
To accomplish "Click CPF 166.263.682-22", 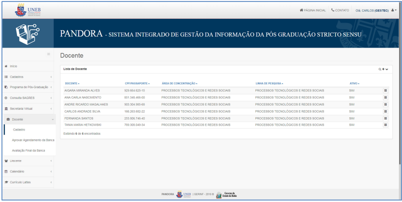I will coord(134,112).
